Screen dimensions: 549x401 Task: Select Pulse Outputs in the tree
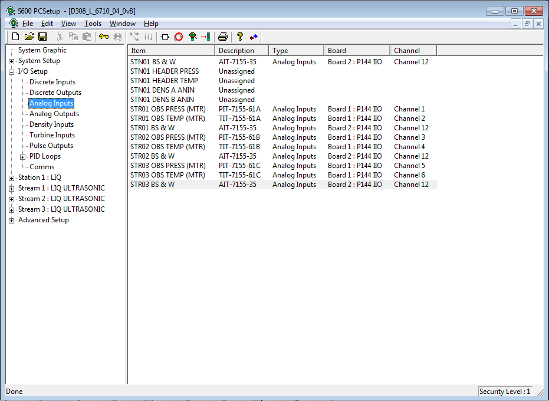(51, 146)
